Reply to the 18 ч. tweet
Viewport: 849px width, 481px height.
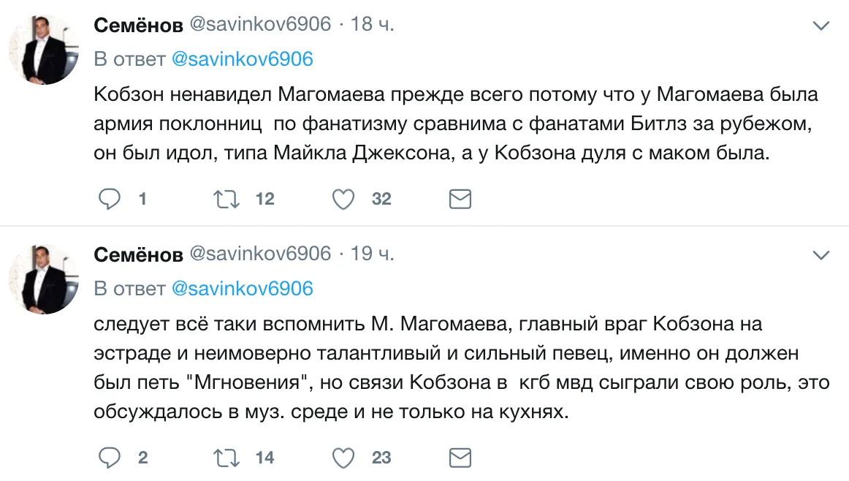pyautogui.click(x=110, y=199)
